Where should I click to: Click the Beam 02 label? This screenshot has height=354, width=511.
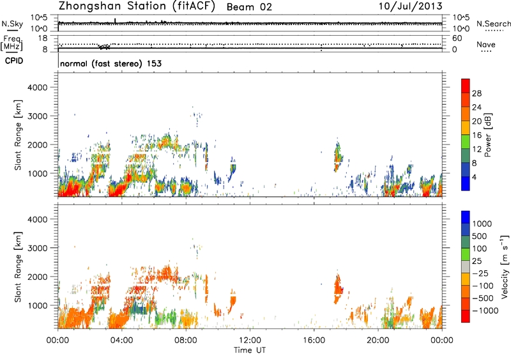click(249, 7)
